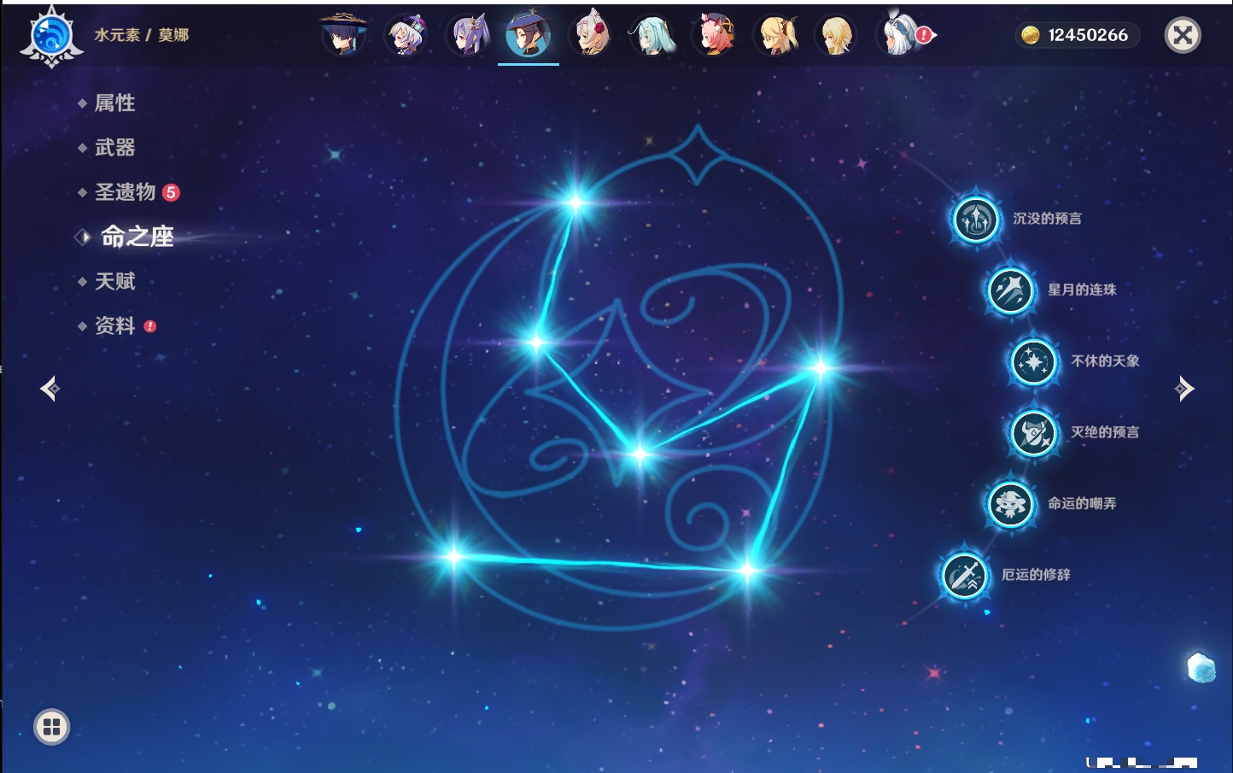This screenshot has height=773, width=1233.
Task: Click the red alert dot beside 资料
Action: click(150, 326)
